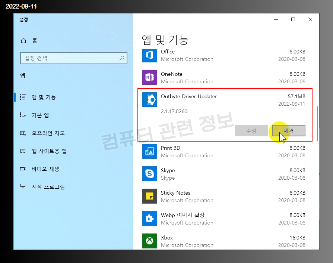Click the 16.0KB size of Xbox

(297, 238)
